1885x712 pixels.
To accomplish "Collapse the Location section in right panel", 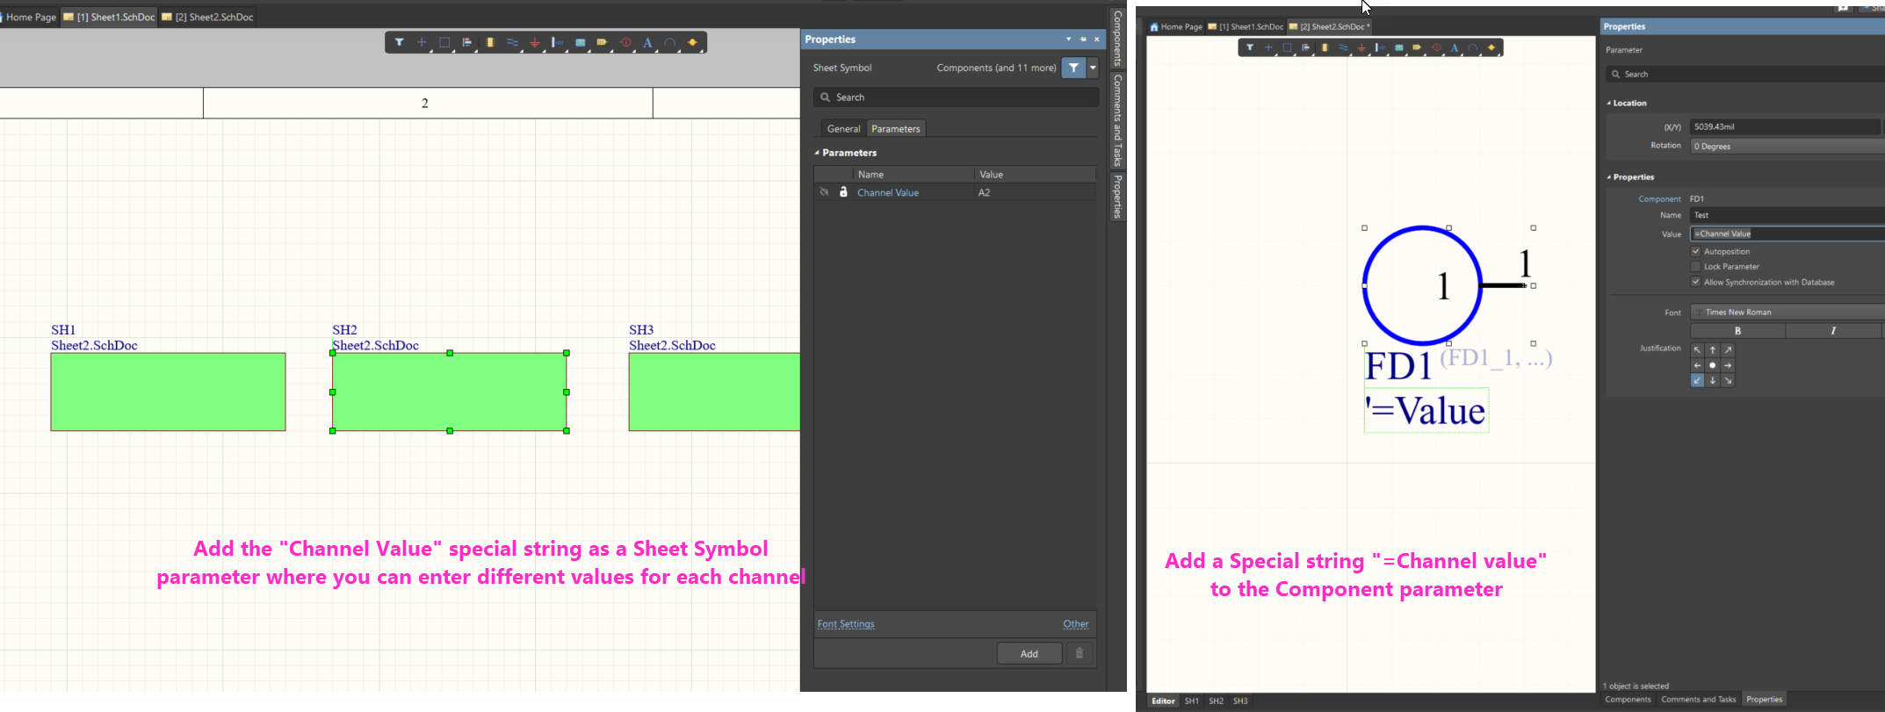I will pyautogui.click(x=1609, y=103).
